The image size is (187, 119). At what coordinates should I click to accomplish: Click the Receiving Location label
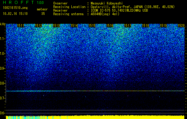[69, 7]
